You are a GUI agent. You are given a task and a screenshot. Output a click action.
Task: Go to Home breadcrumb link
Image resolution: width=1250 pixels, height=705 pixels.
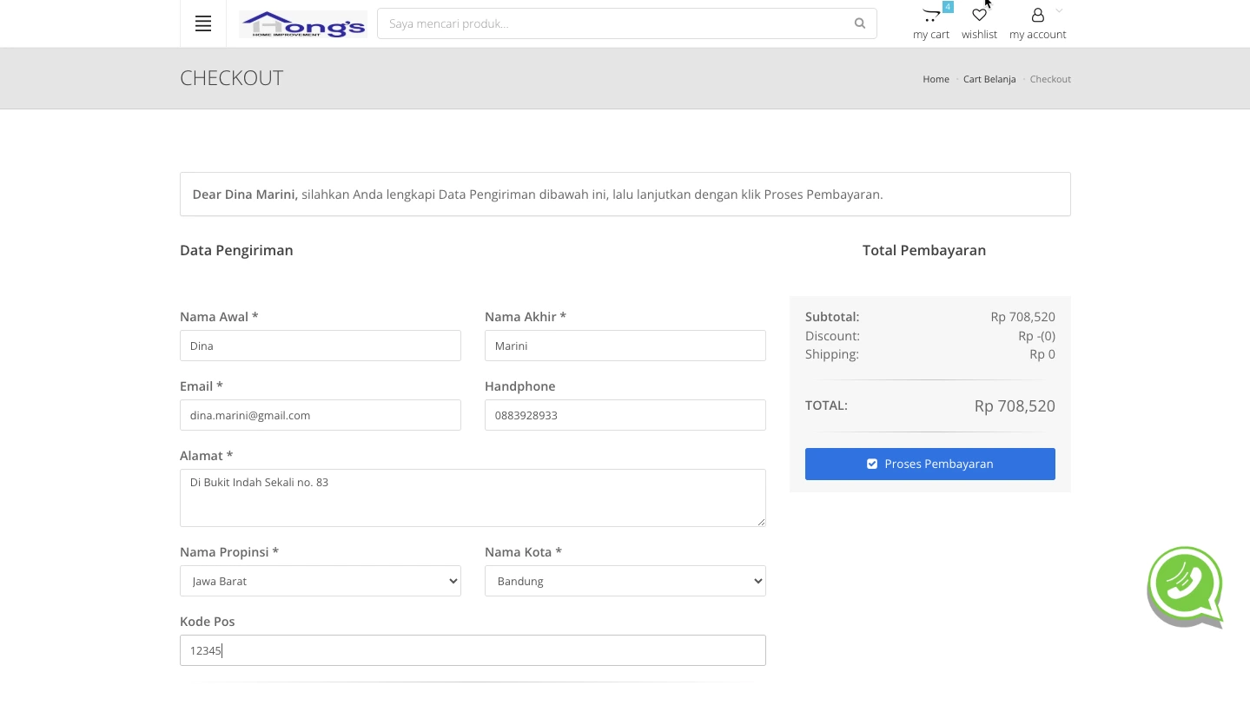936,79
